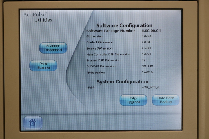Viewport: 209px width, 139px height.
Task: Click the HASP label
Action: (x=90, y=87)
